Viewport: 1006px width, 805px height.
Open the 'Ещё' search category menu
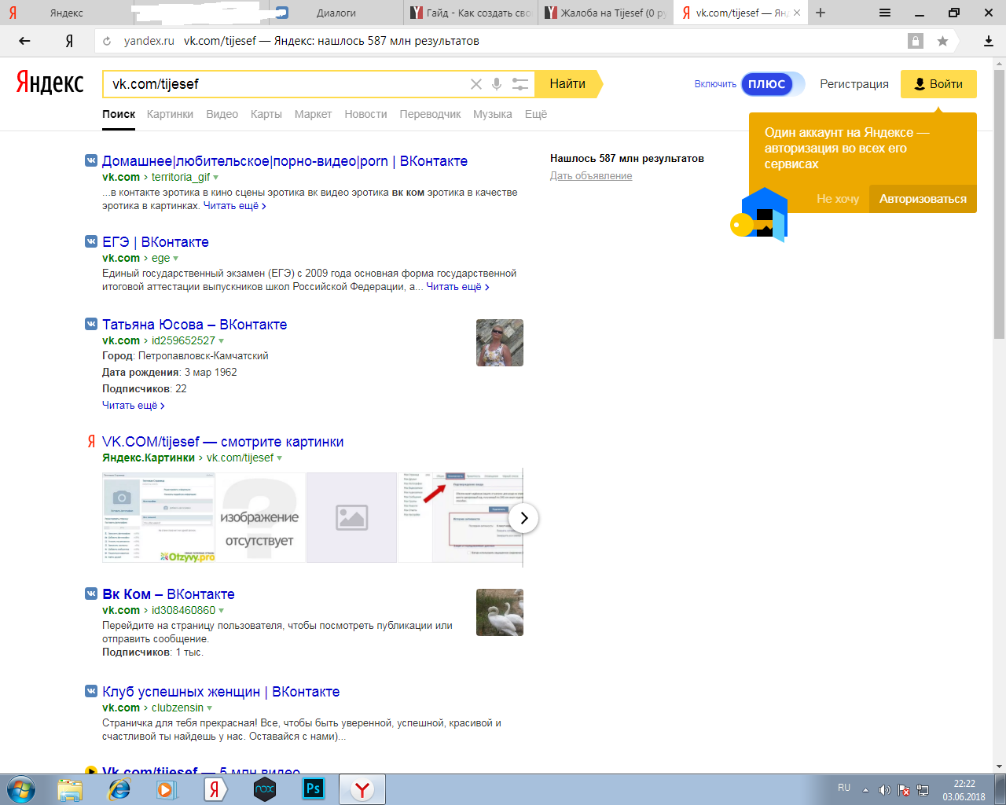click(536, 114)
